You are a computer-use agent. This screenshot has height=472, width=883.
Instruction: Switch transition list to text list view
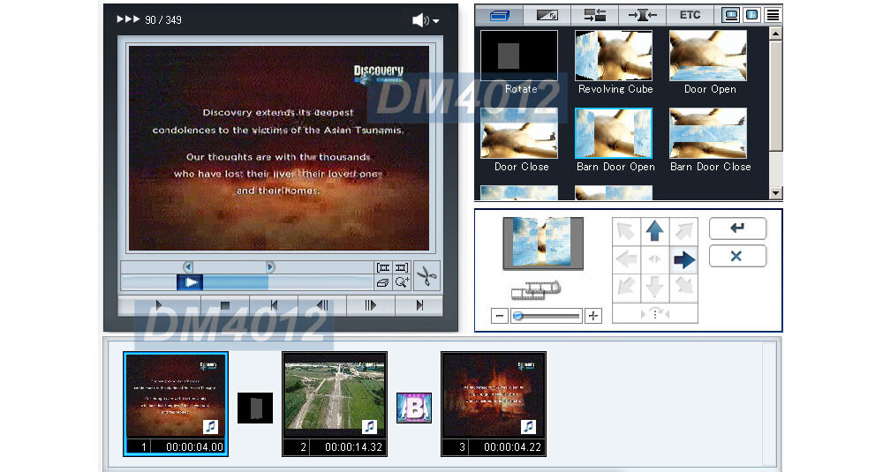(773, 15)
